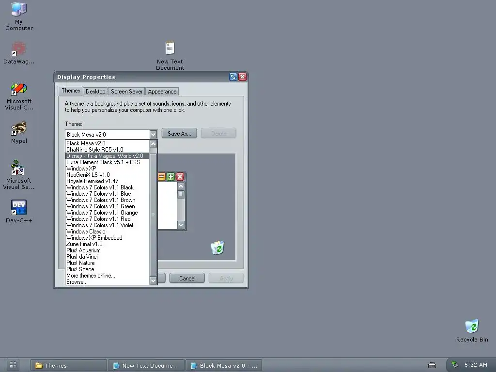Open the New Text Docume... taskbar button
Screen dimensions: 496x372
pyautogui.click(x=146, y=365)
